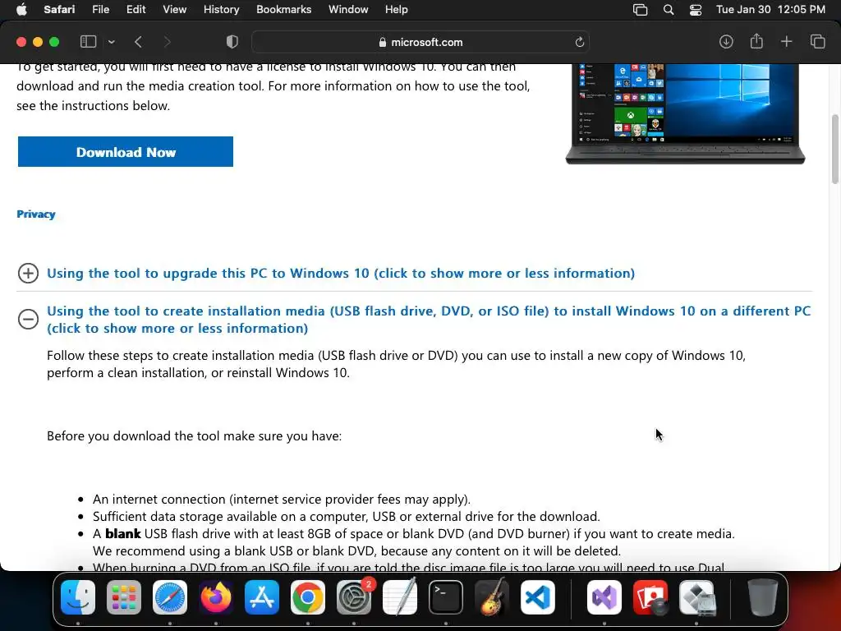This screenshot has width=841, height=631.
Task: Open System Settings from the Dock
Action: [354, 597]
